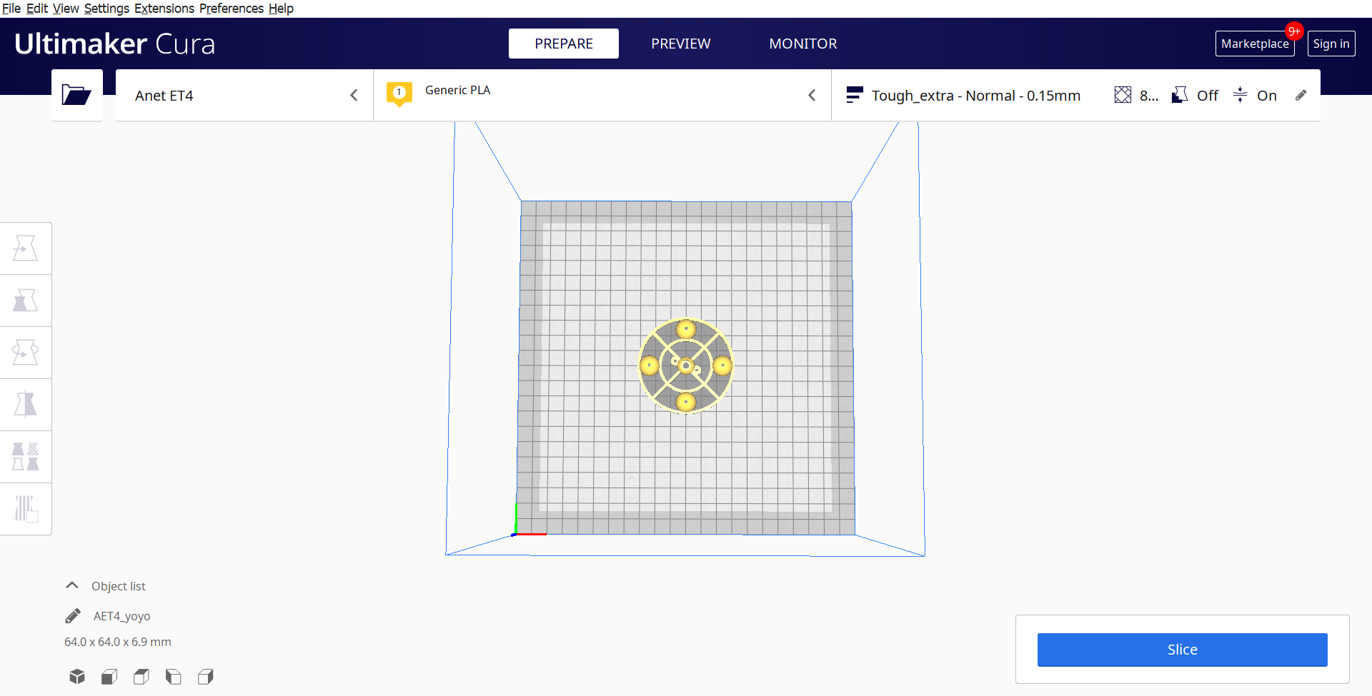Click the pencil icon beside AET4_yoyo

coord(73,616)
